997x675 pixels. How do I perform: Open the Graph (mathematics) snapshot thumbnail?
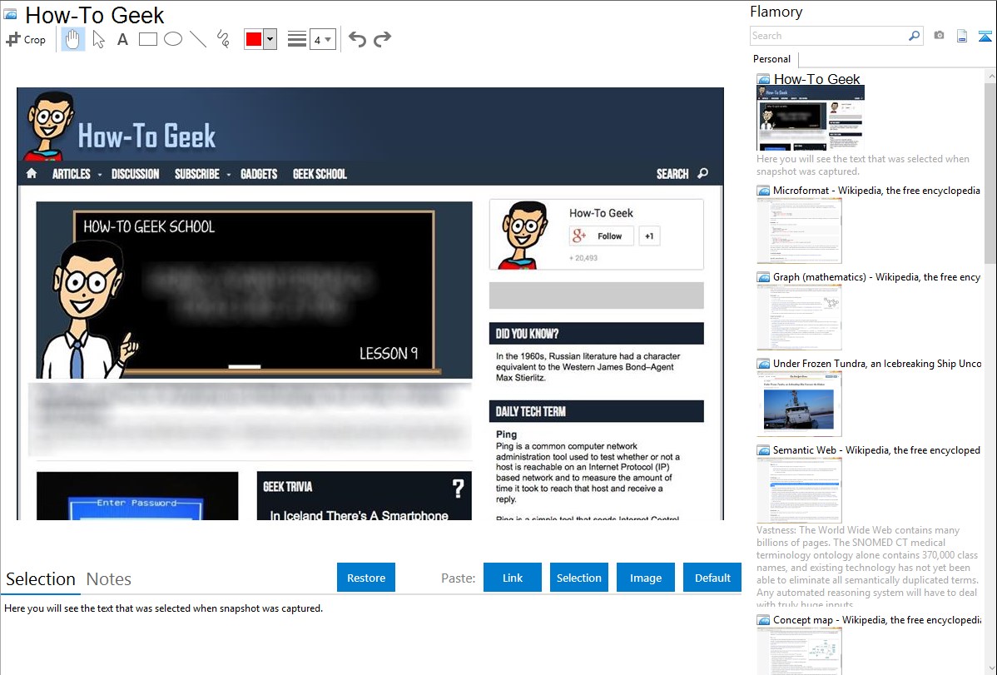pyautogui.click(x=799, y=317)
